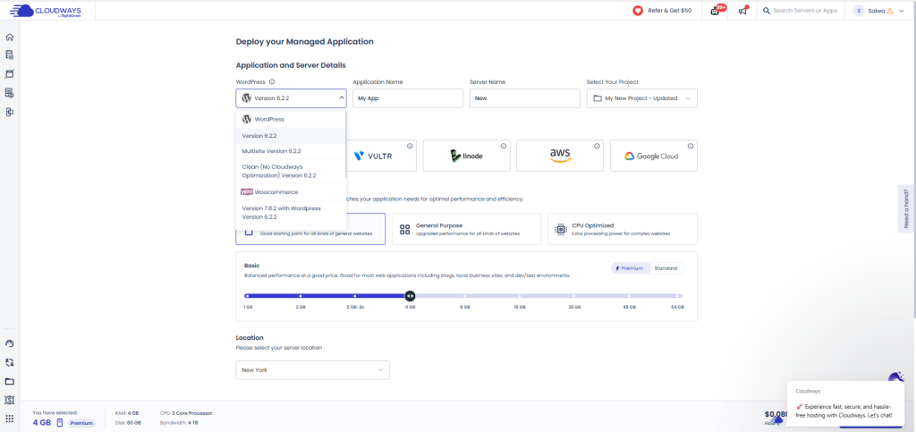
Task: Open the Applications icon in sidebar
Action: pyautogui.click(x=9, y=74)
